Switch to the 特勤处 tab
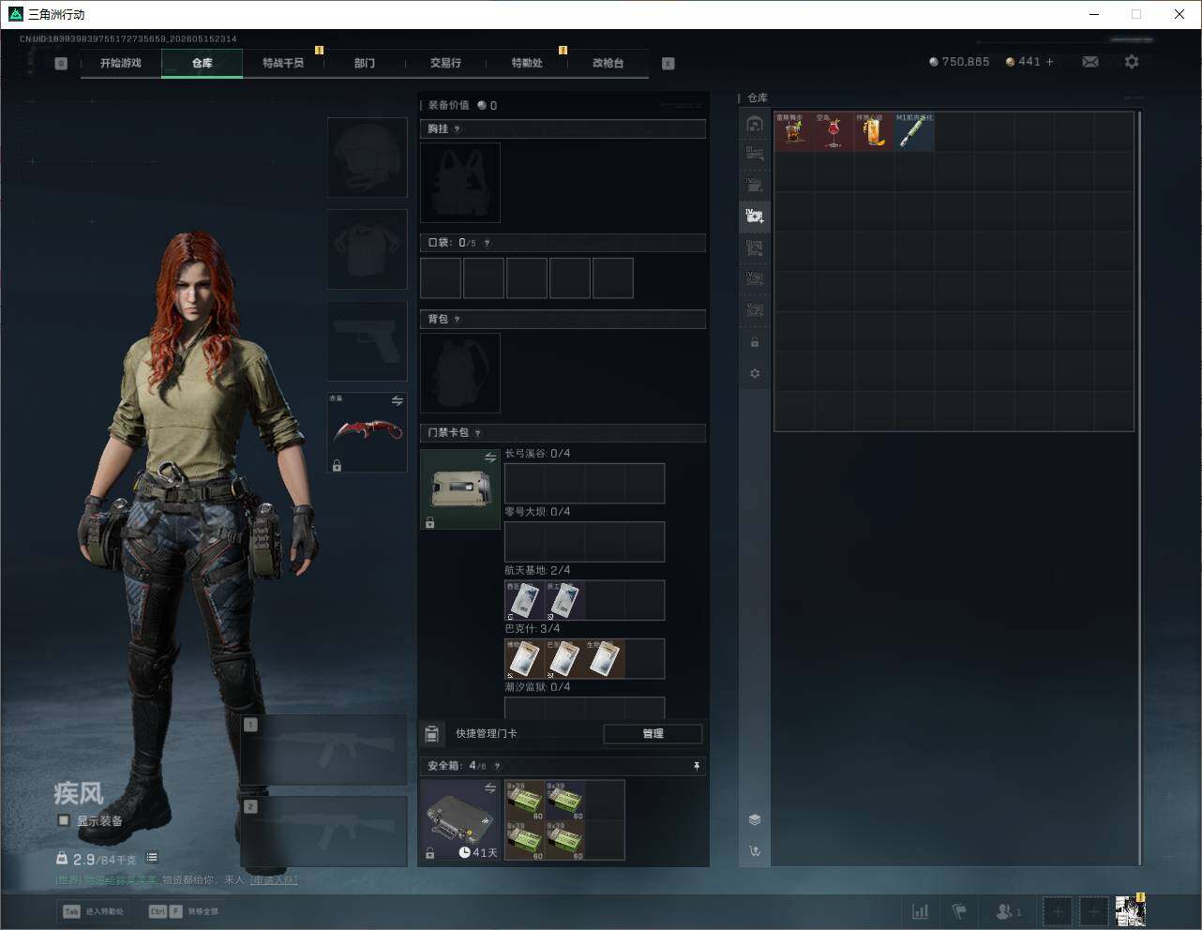Image resolution: width=1202 pixels, height=930 pixels. [527, 63]
